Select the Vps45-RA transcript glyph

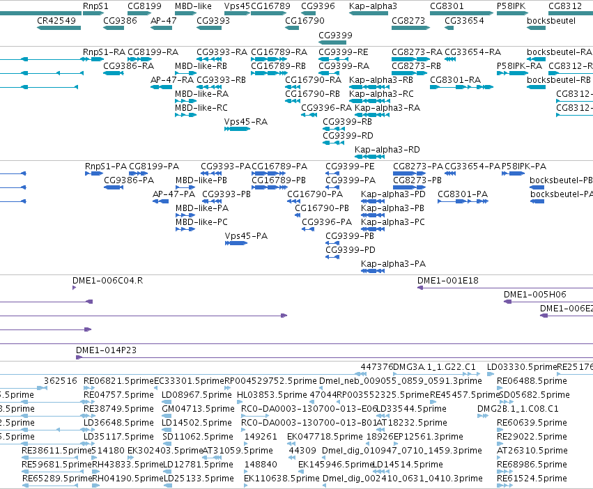(237, 129)
